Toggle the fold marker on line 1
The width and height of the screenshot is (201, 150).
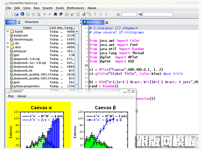coord(85,28)
